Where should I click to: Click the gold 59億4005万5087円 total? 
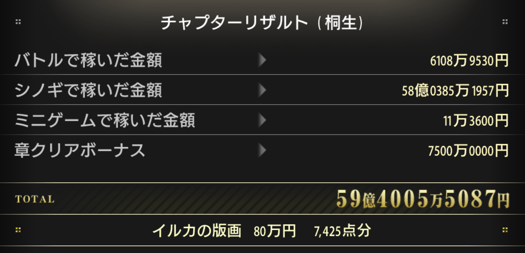[x=423, y=199]
